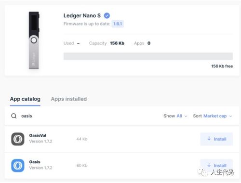Click the WeChat logo in the watermark
Image resolution: width=241 pixels, height=183 pixels.
click(x=202, y=172)
